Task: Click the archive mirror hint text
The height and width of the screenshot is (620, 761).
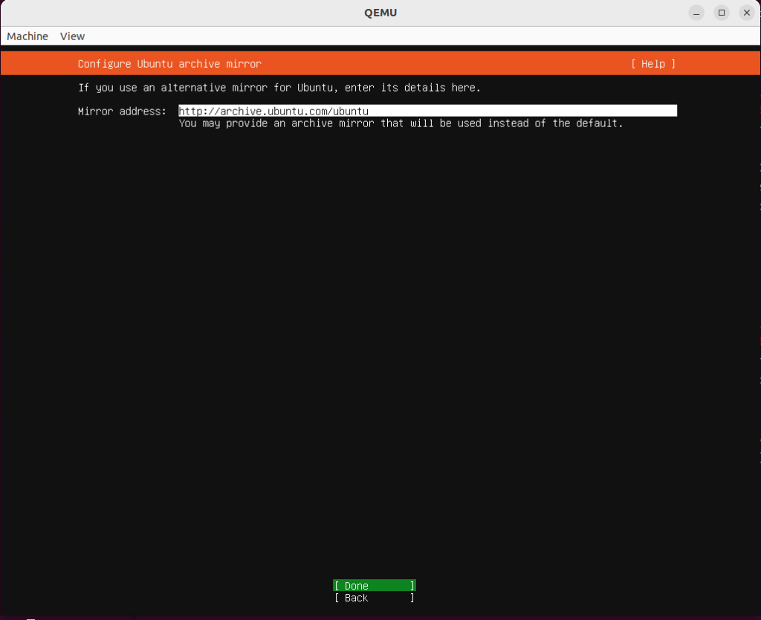Action: click(401, 123)
